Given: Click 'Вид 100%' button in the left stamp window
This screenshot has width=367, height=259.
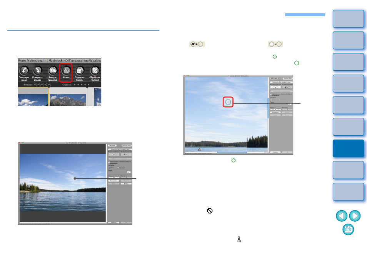Looking at the screenshot, I should pos(112,145).
